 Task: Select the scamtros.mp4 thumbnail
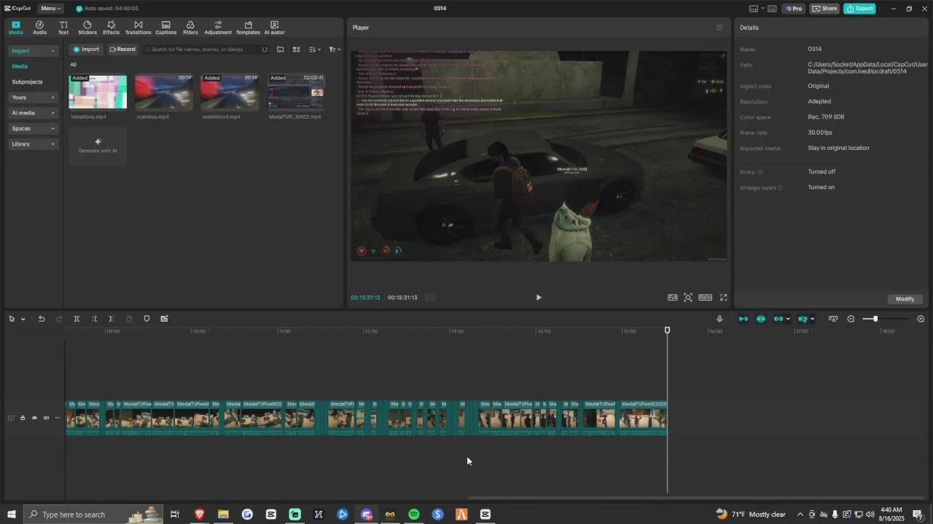tap(164, 92)
